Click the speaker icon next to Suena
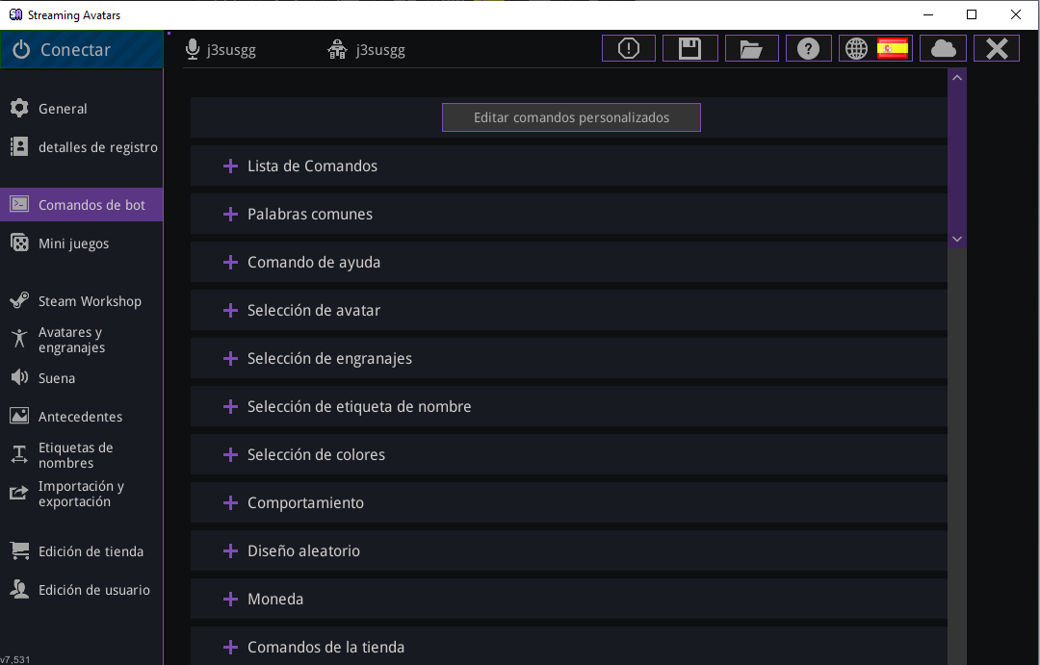 pyautogui.click(x=19, y=377)
